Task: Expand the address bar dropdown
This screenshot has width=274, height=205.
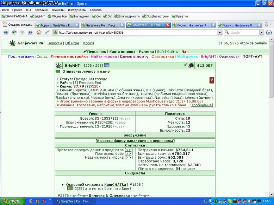Action: coord(220,33)
